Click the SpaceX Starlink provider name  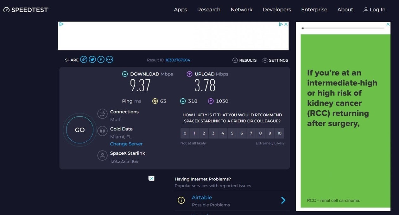click(128, 153)
